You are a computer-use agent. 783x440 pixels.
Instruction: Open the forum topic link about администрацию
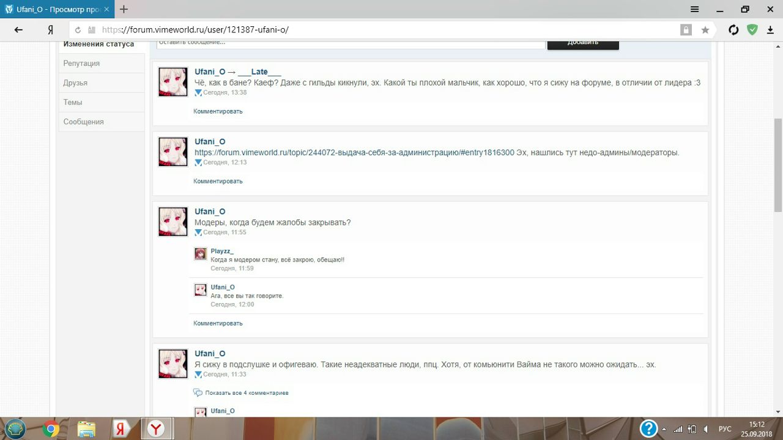pyautogui.click(x=354, y=153)
